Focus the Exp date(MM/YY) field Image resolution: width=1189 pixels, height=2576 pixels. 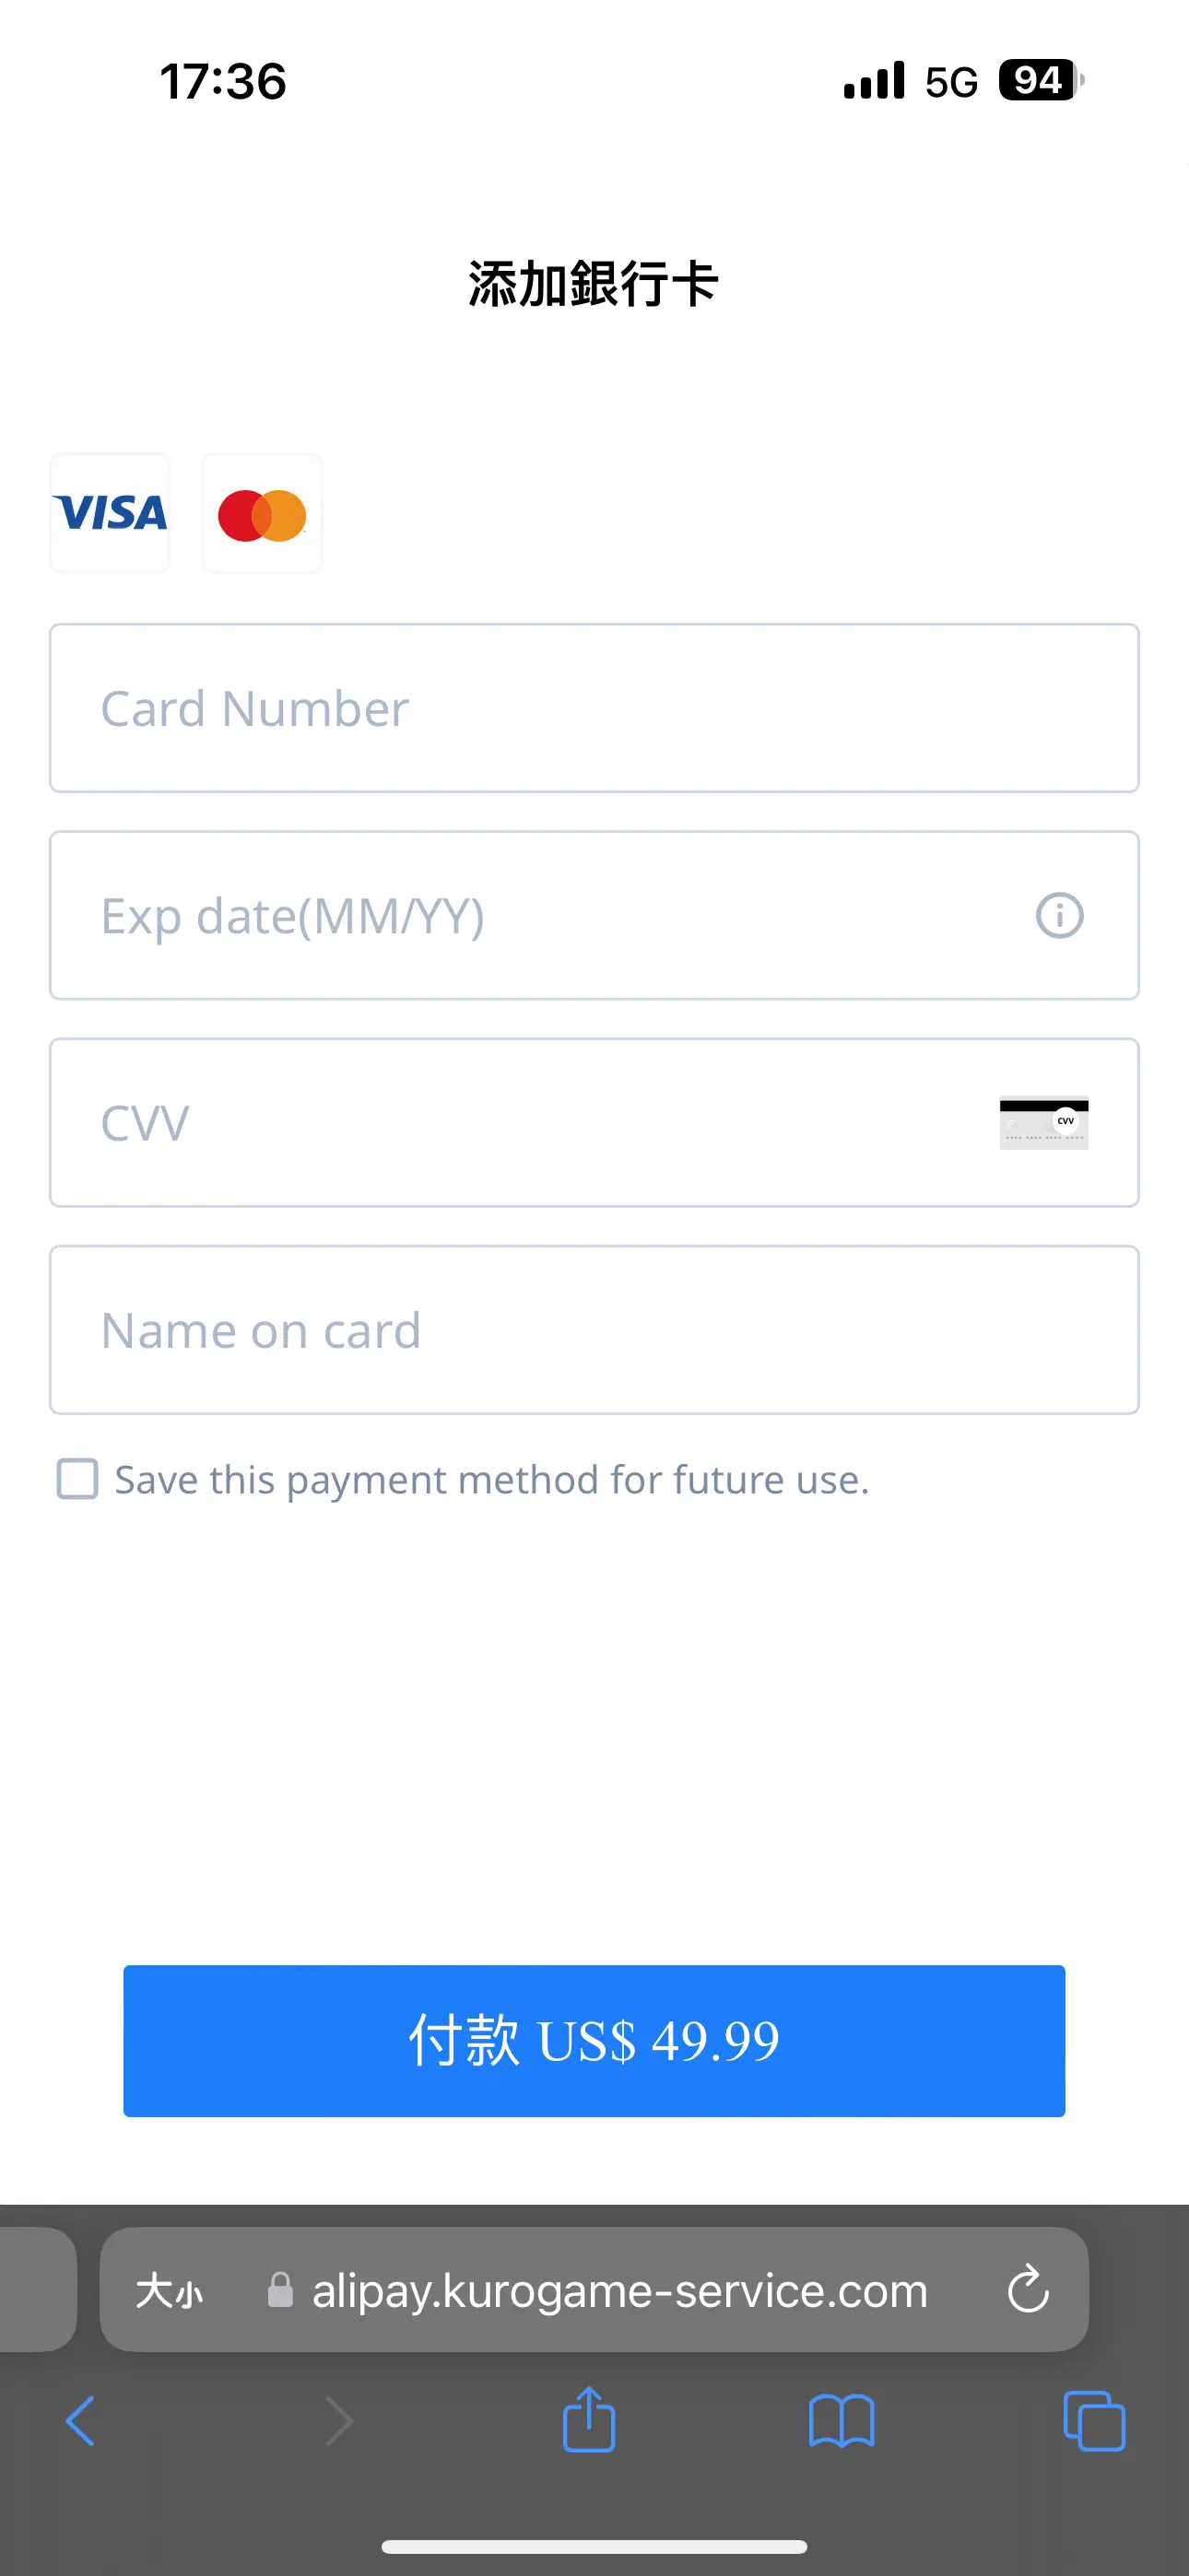[x=594, y=915]
